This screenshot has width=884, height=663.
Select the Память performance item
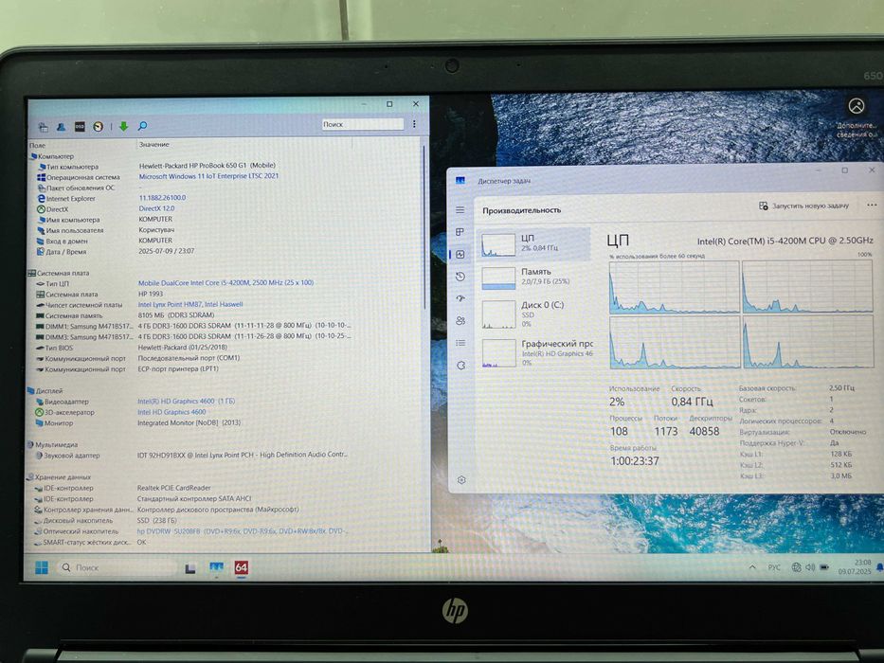pos(534,278)
